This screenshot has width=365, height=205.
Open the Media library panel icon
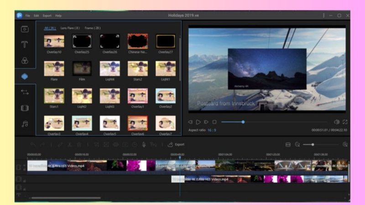(x=25, y=29)
